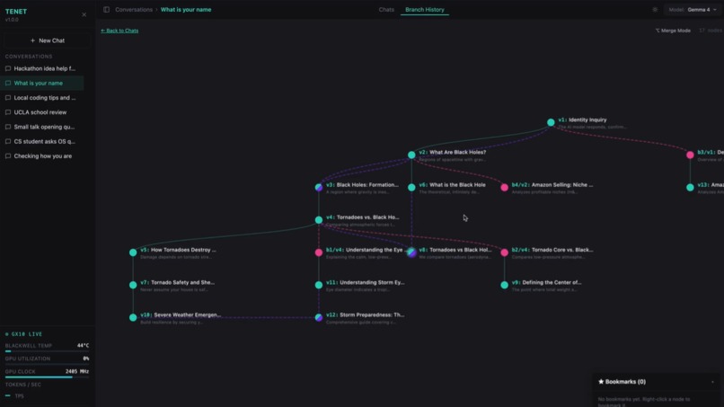Select the v8 Tornadoes vs Black Hole merged node
The width and height of the screenshot is (724, 407).
411,252
